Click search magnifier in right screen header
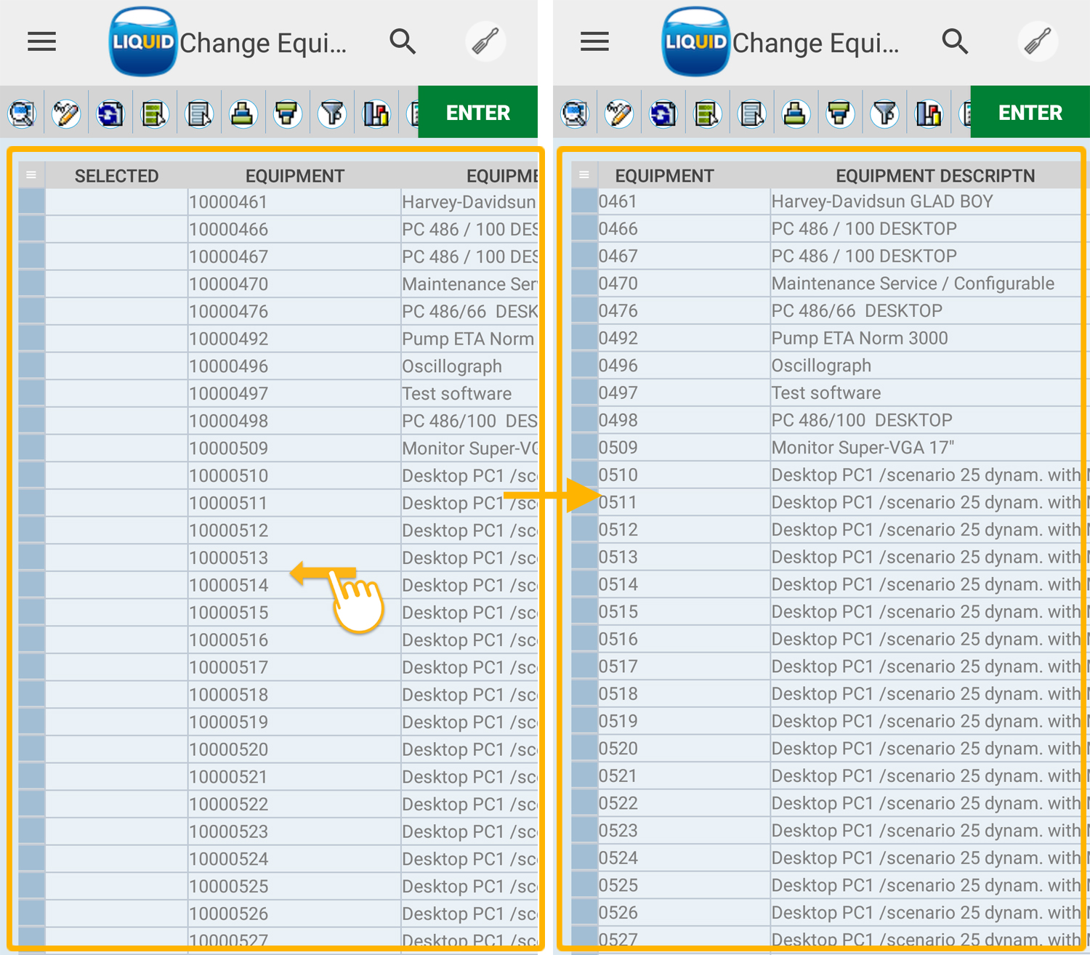1090x955 pixels. pos(955,41)
